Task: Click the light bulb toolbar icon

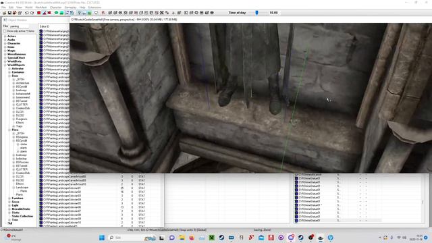Action: [x=80, y=13]
